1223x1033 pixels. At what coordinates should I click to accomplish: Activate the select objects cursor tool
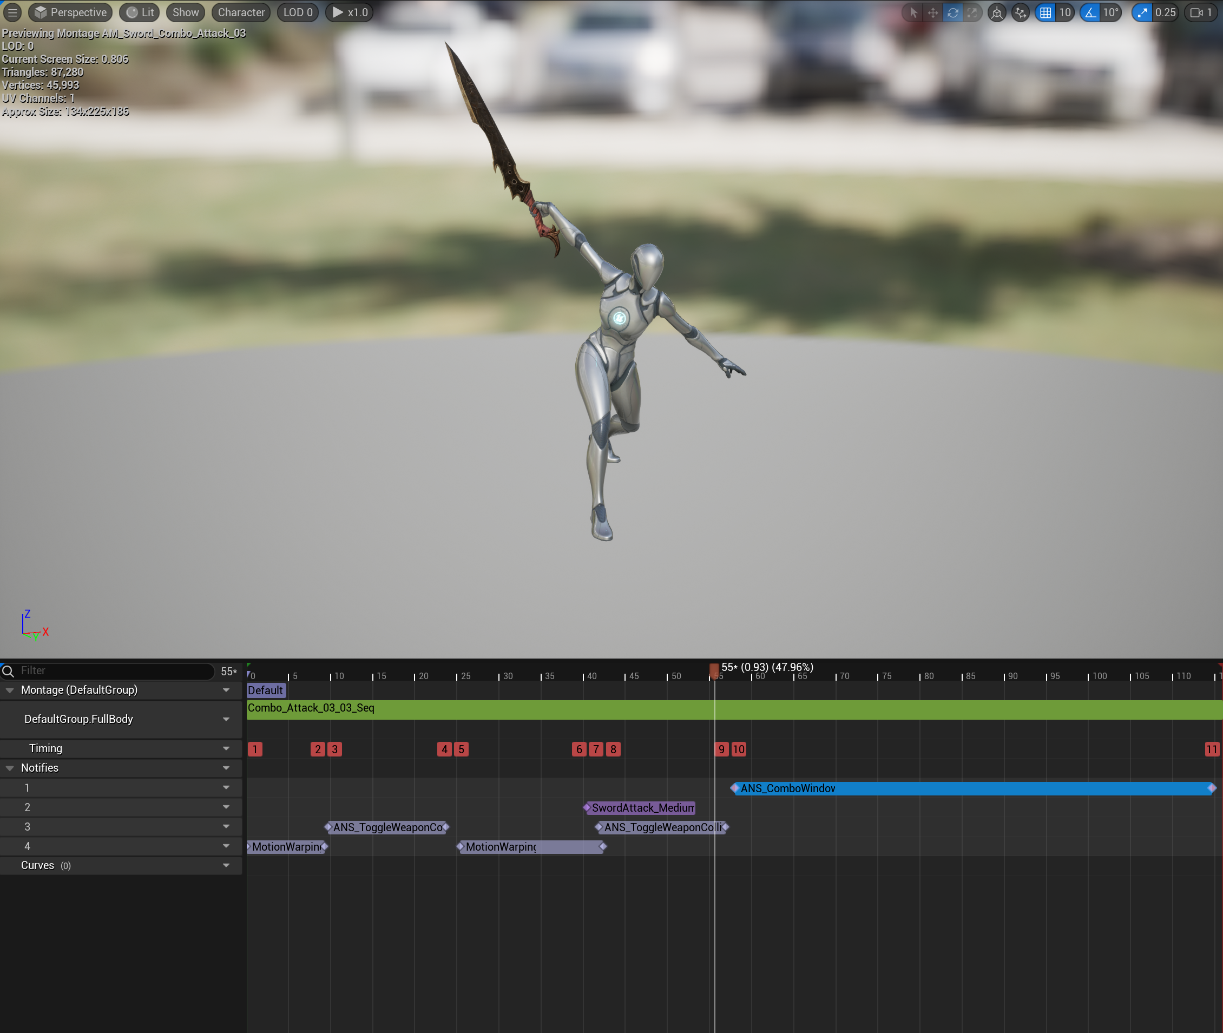pos(914,12)
